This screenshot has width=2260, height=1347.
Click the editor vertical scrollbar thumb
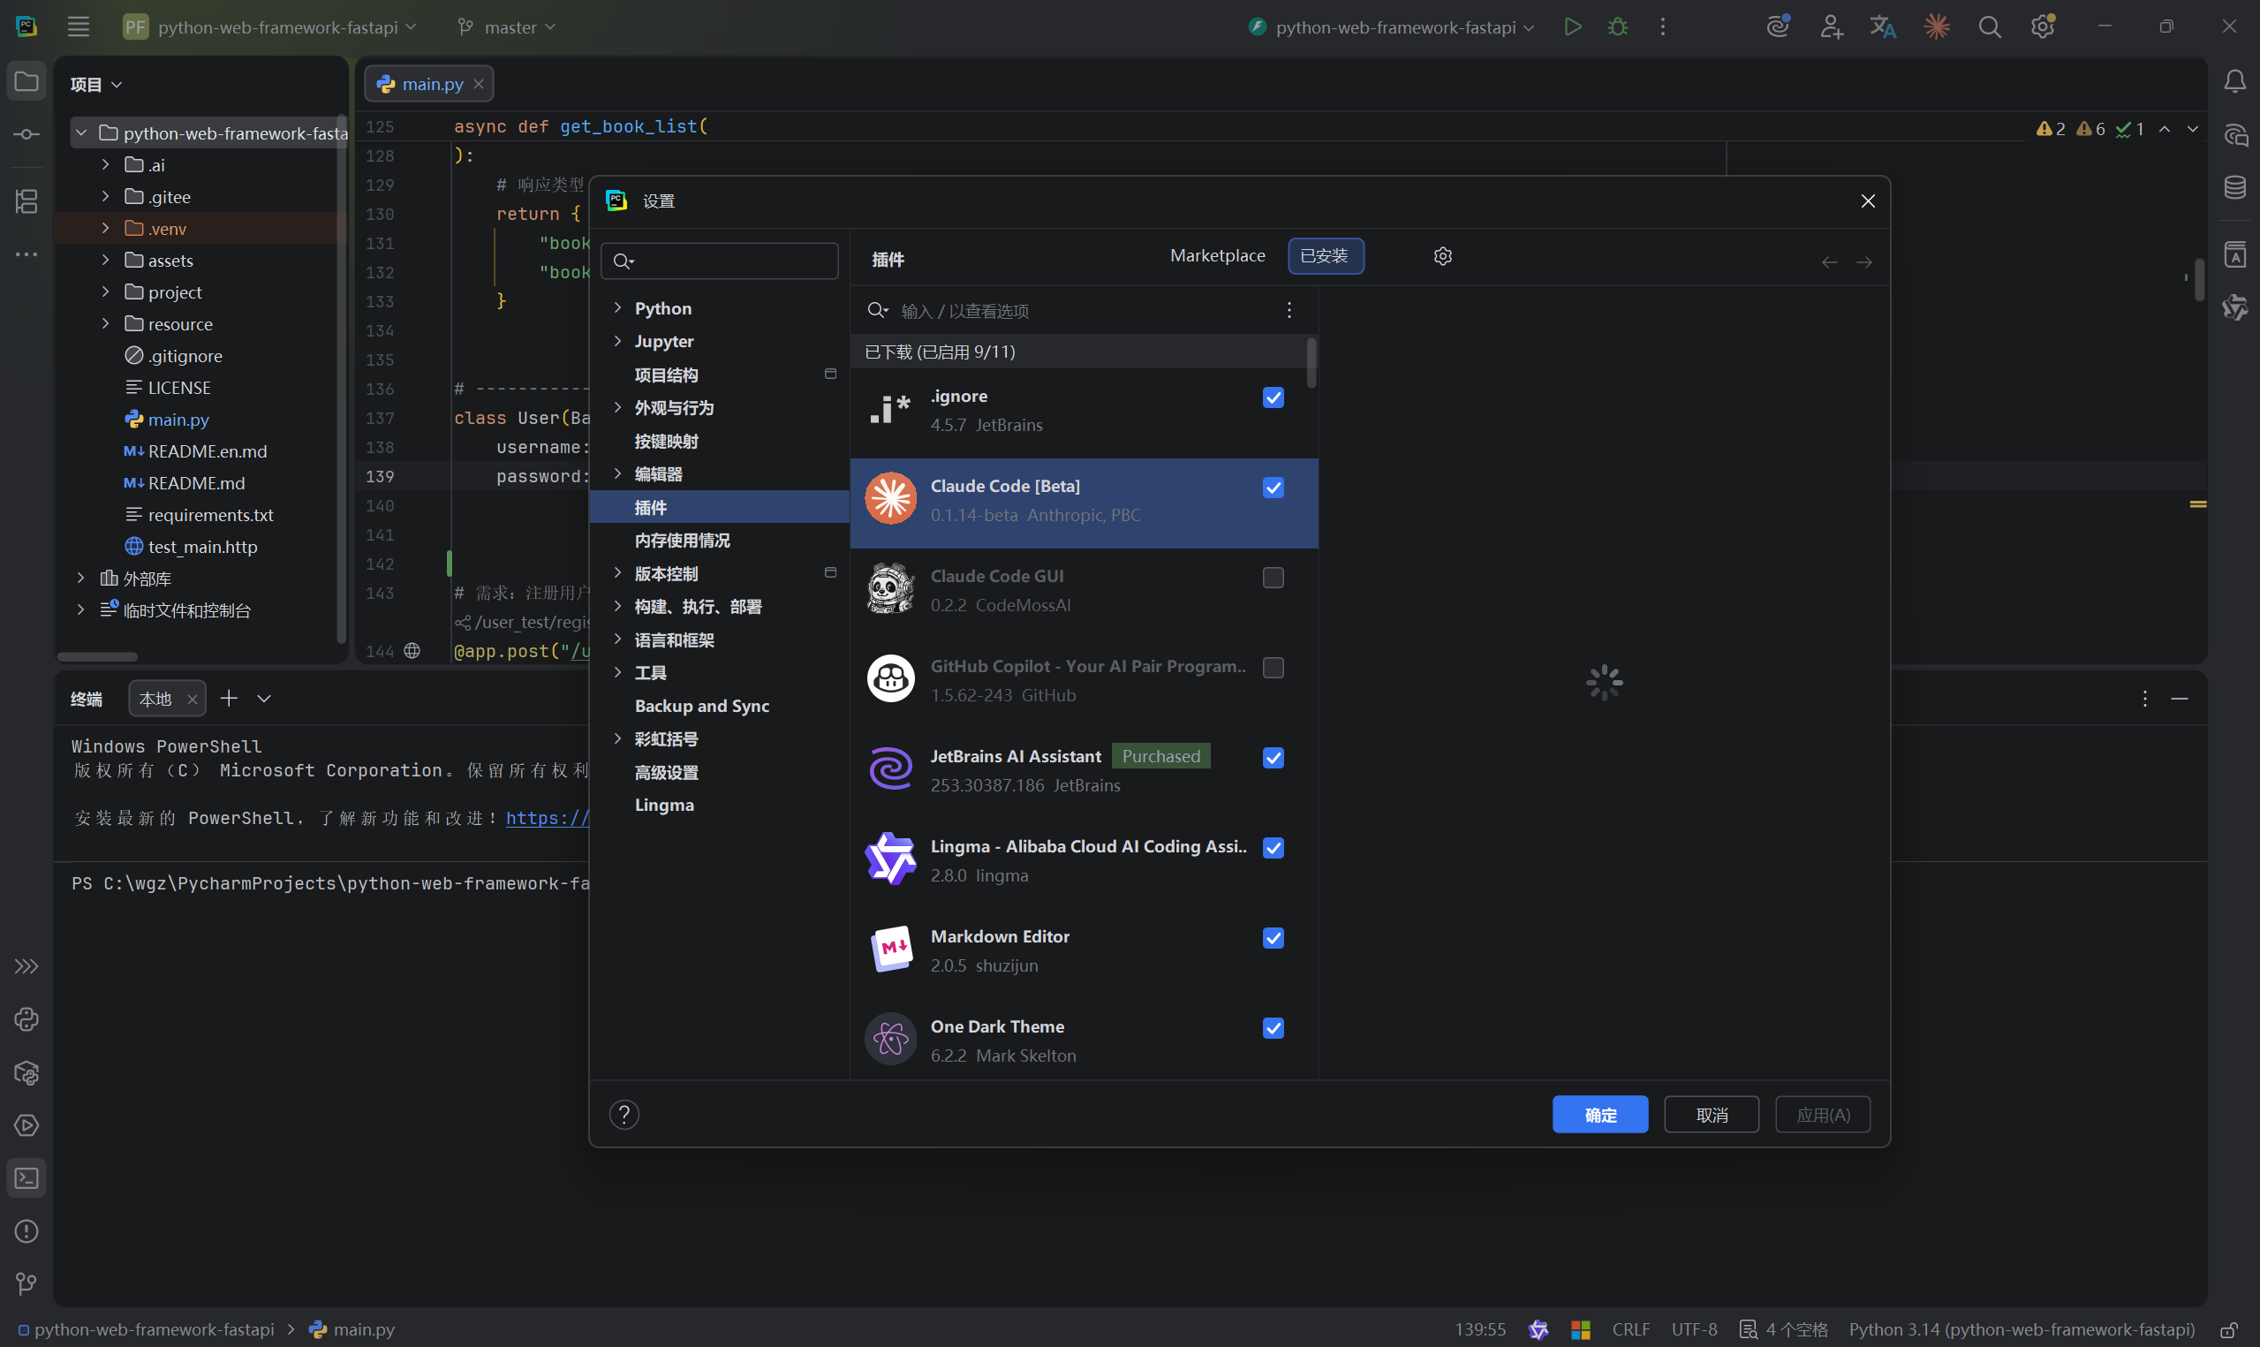(2198, 280)
